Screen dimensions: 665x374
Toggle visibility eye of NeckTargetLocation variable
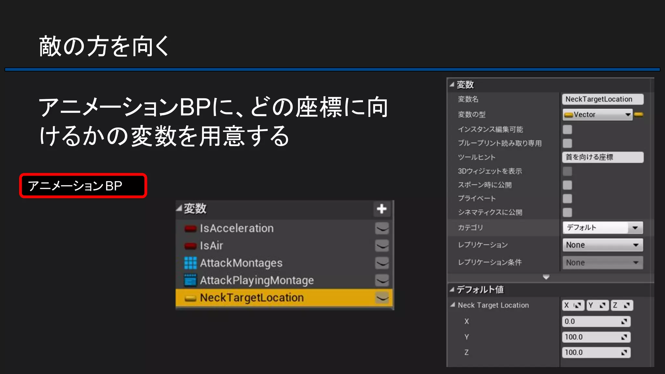(382, 298)
